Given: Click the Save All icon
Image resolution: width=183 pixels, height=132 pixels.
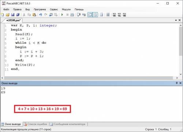Looking at the screenshot, I should [18, 15].
